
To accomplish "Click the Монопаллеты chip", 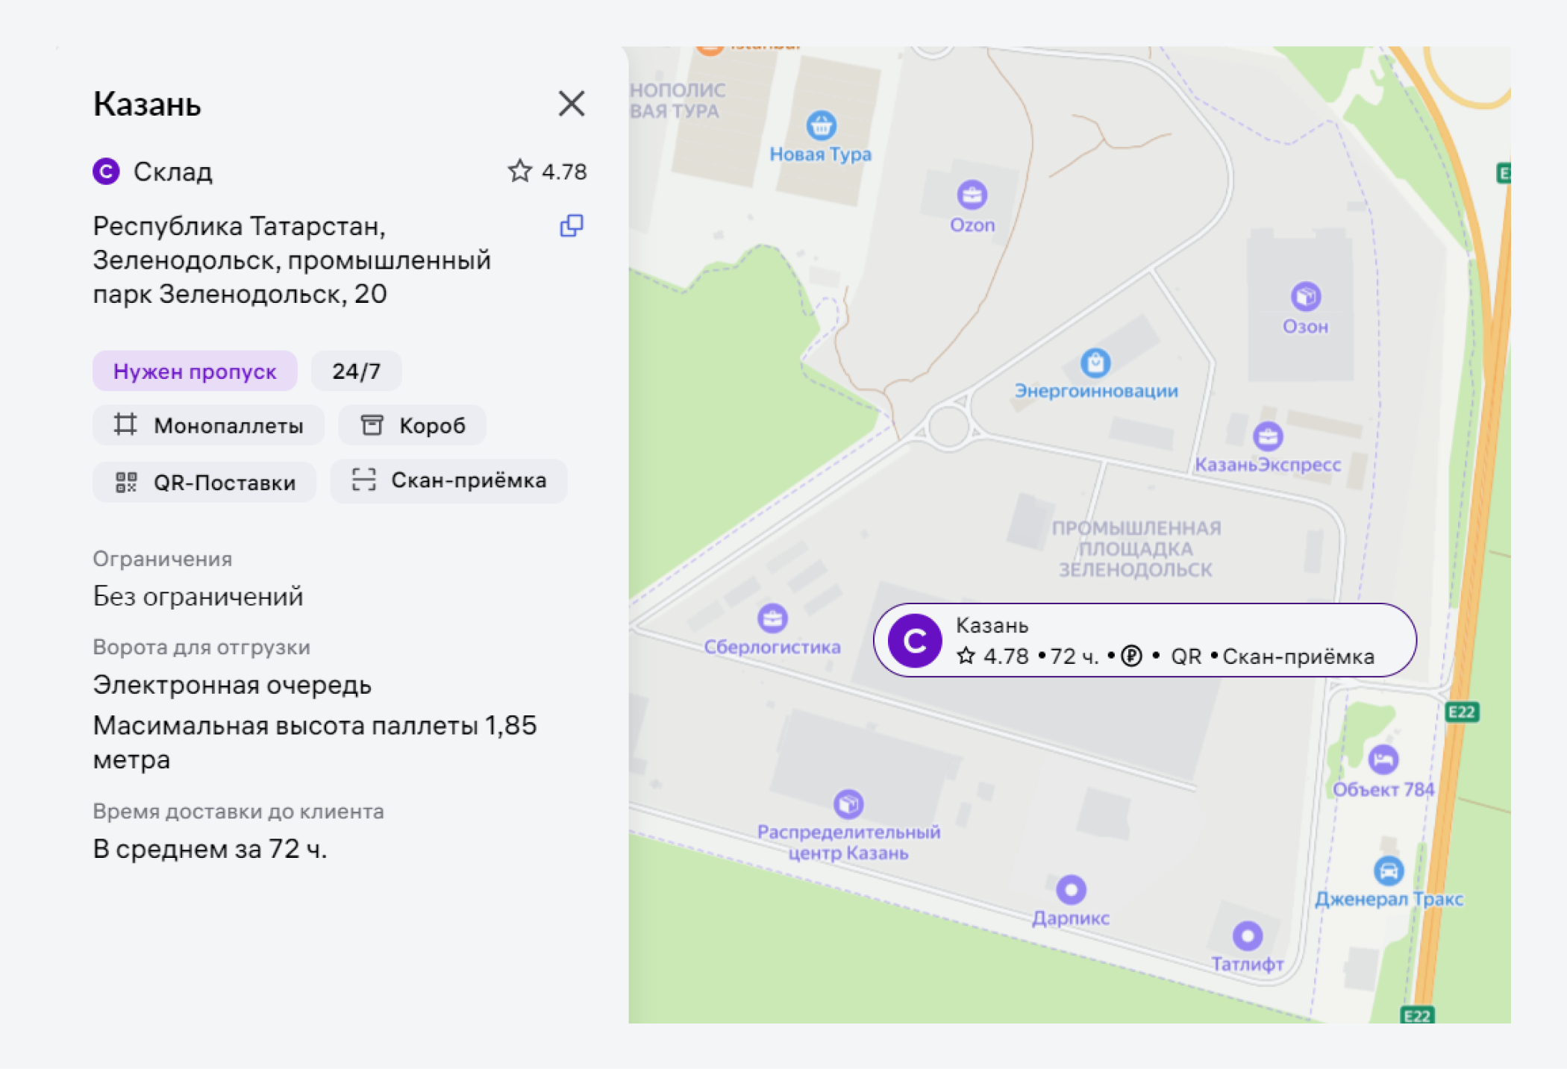I will pyautogui.click(x=208, y=425).
